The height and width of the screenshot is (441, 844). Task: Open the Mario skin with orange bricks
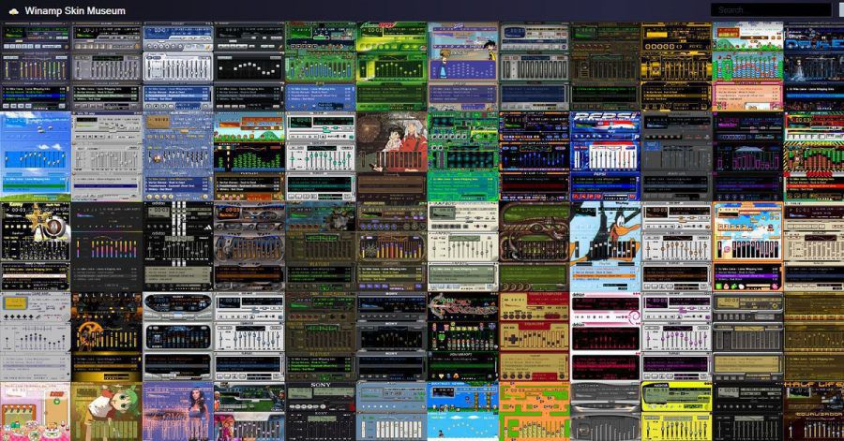pos(249,156)
